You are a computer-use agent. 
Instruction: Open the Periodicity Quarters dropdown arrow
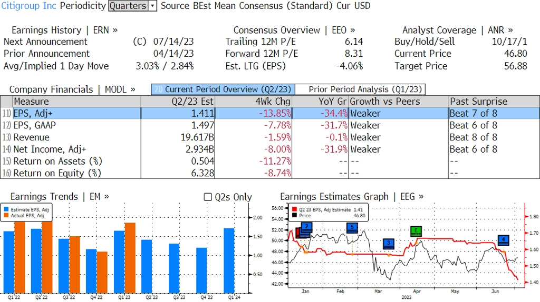click(x=152, y=6)
